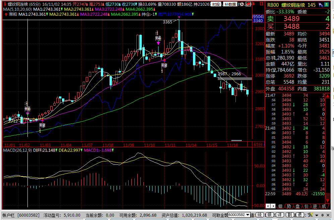
Task: Click the 买 buy price row
Action: pyautogui.click(x=297, y=26)
